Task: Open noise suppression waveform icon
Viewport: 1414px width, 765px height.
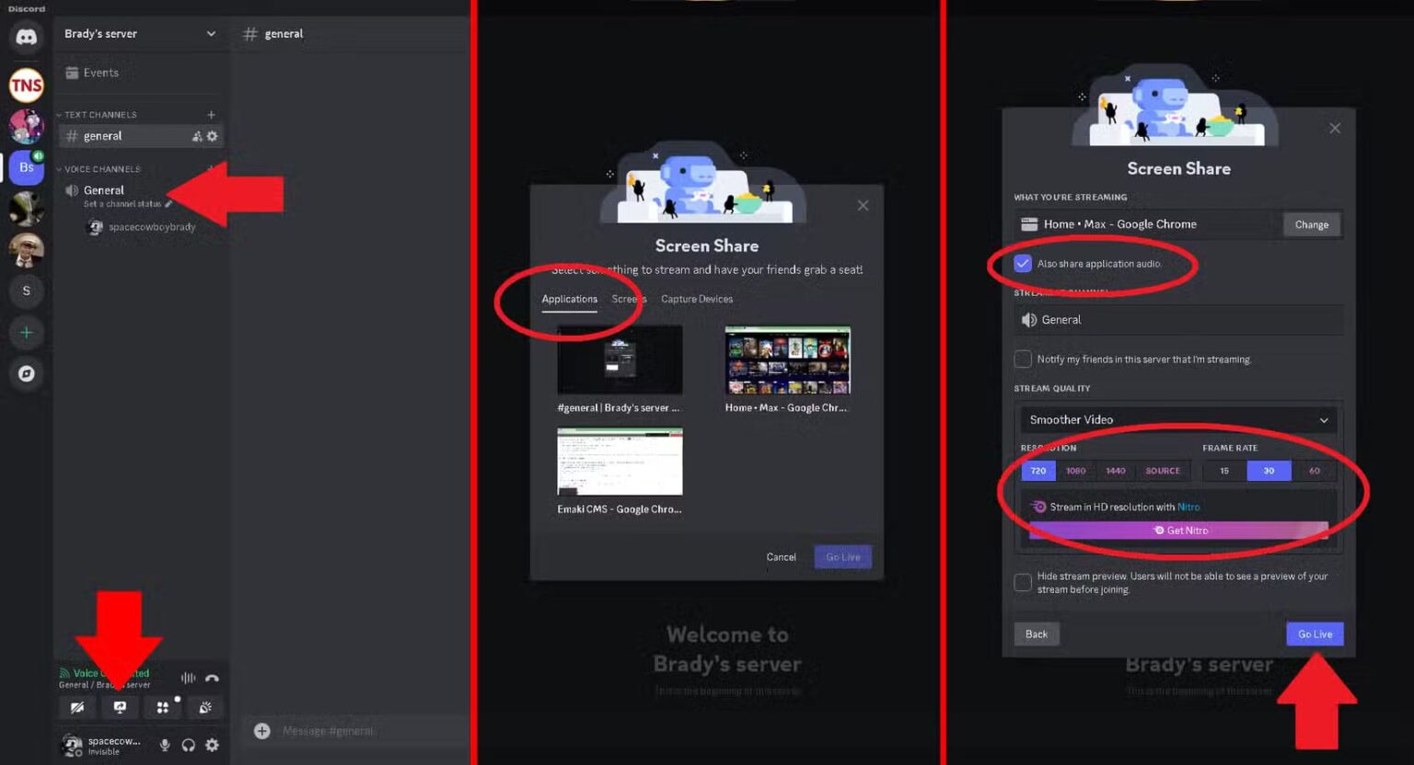Action: point(189,679)
